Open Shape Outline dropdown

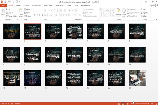(x=133, y=13)
